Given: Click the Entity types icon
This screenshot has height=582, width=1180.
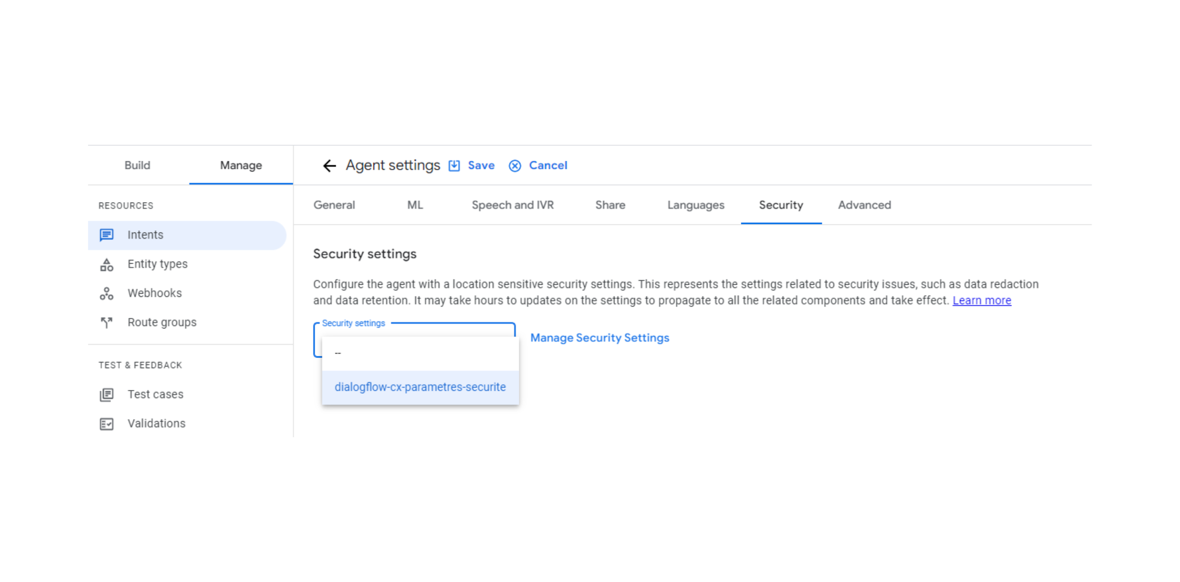Looking at the screenshot, I should tap(106, 264).
